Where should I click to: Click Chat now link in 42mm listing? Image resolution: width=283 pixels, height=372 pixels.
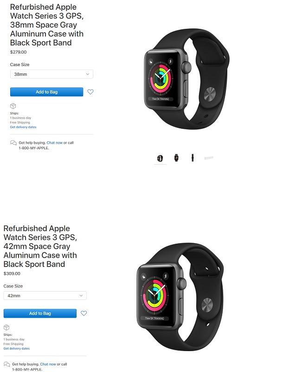(48, 364)
